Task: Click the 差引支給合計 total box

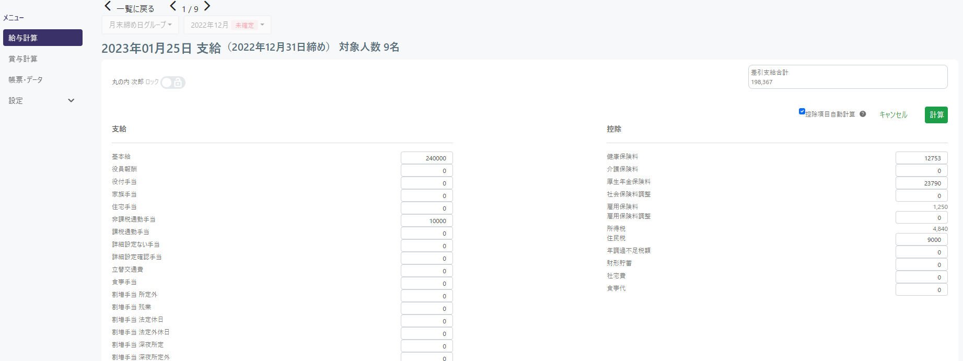Action: 848,77
